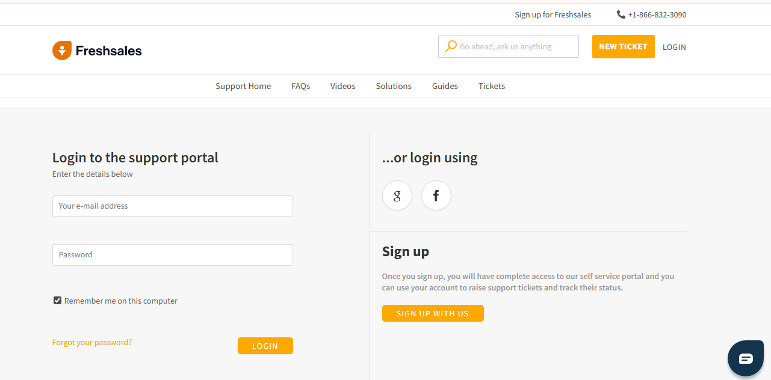771x380 pixels.
Task: Open the chat widget icon
Action: click(746, 358)
